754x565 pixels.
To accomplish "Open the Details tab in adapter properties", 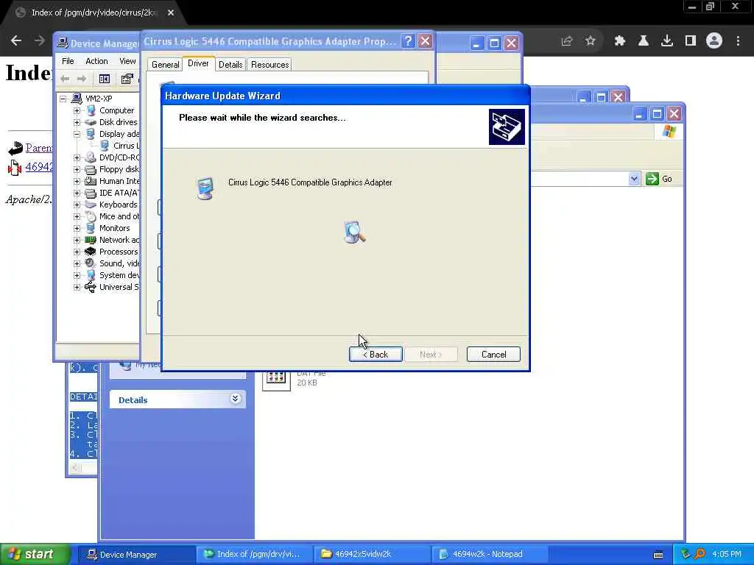I will (230, 65).
